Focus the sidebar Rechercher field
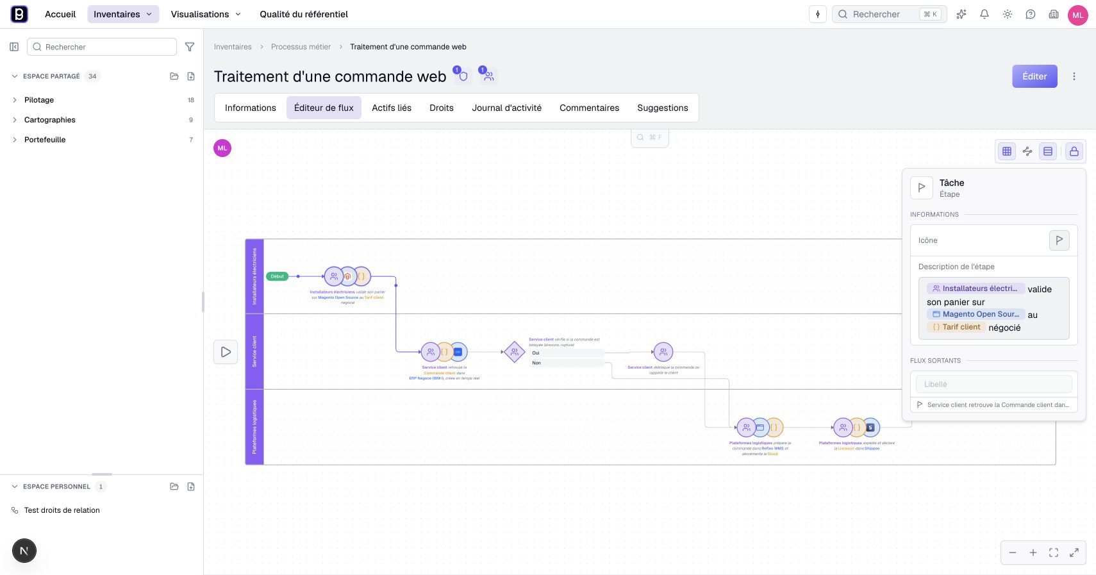 pos(102,47)
